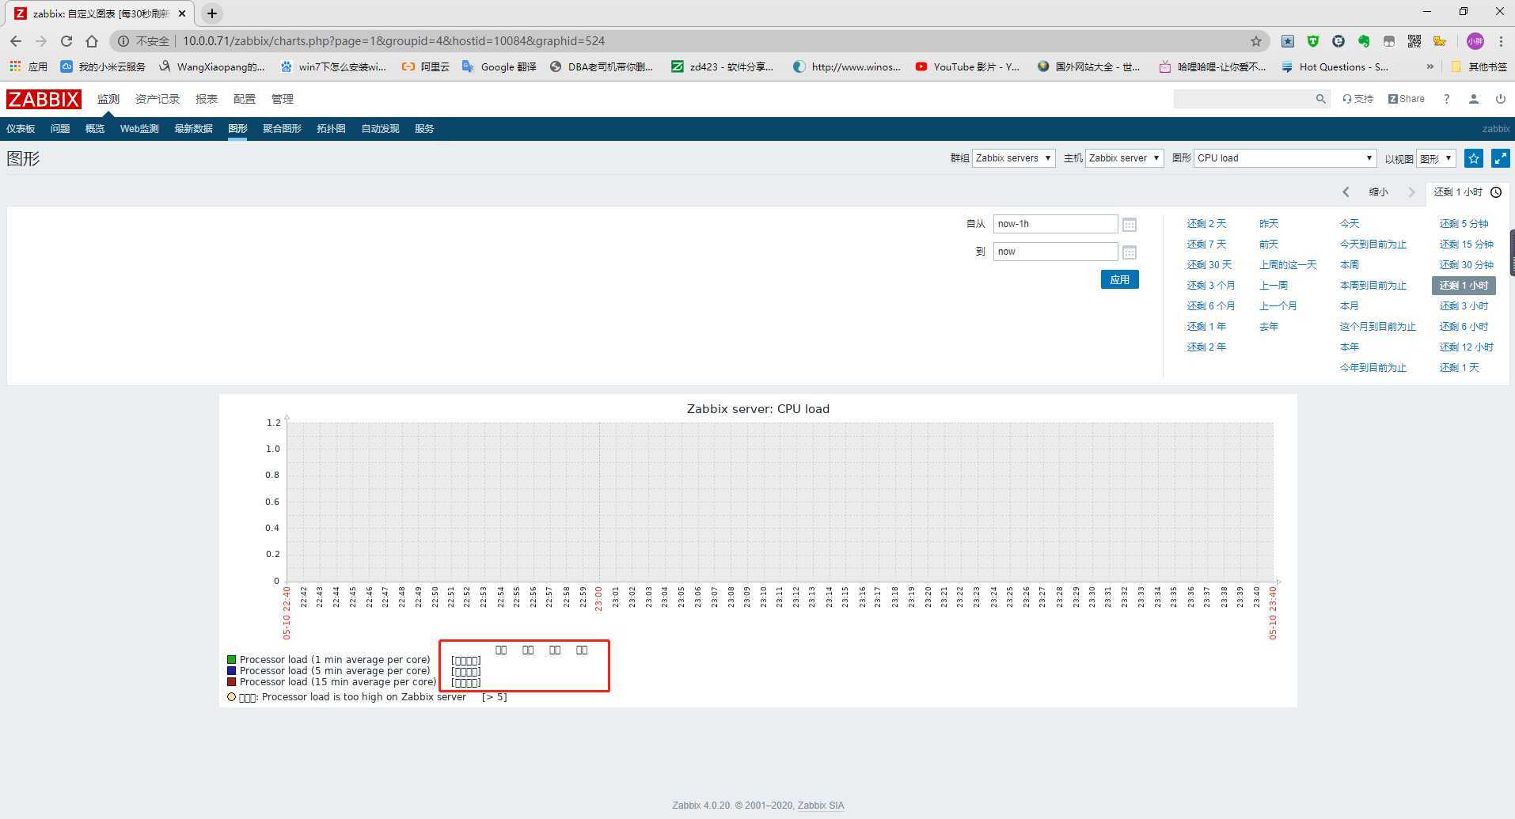Open host group Zabbix servers dropdown
The width and height of the screenshot is (1515, 819).
click(x=1013, y=158)
